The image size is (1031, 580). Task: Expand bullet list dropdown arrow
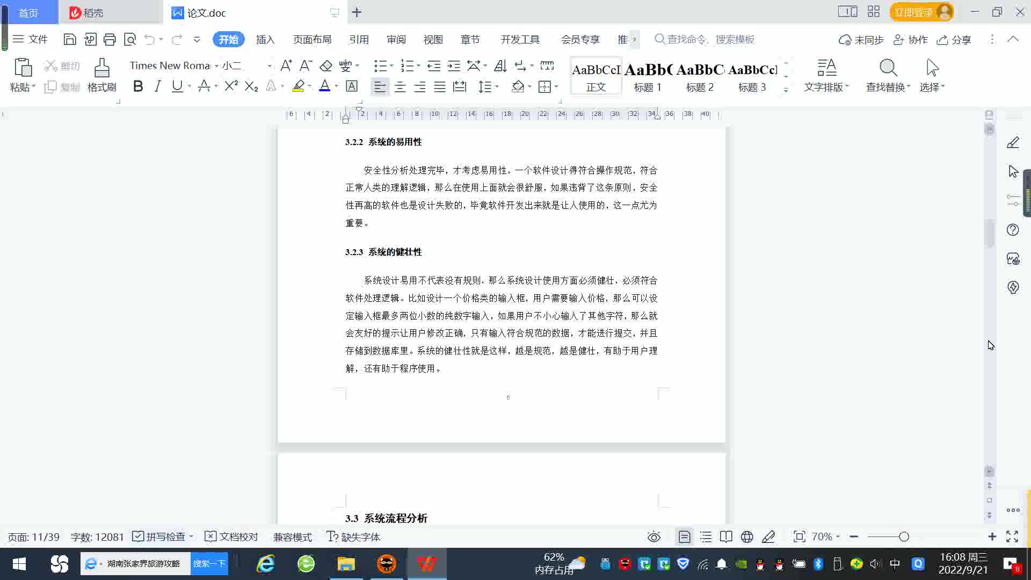pyautogui.click(x=391, y=66)
